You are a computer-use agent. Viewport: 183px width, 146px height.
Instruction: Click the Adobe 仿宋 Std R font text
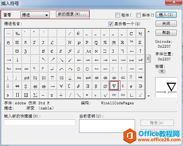[x=32, y=103]
